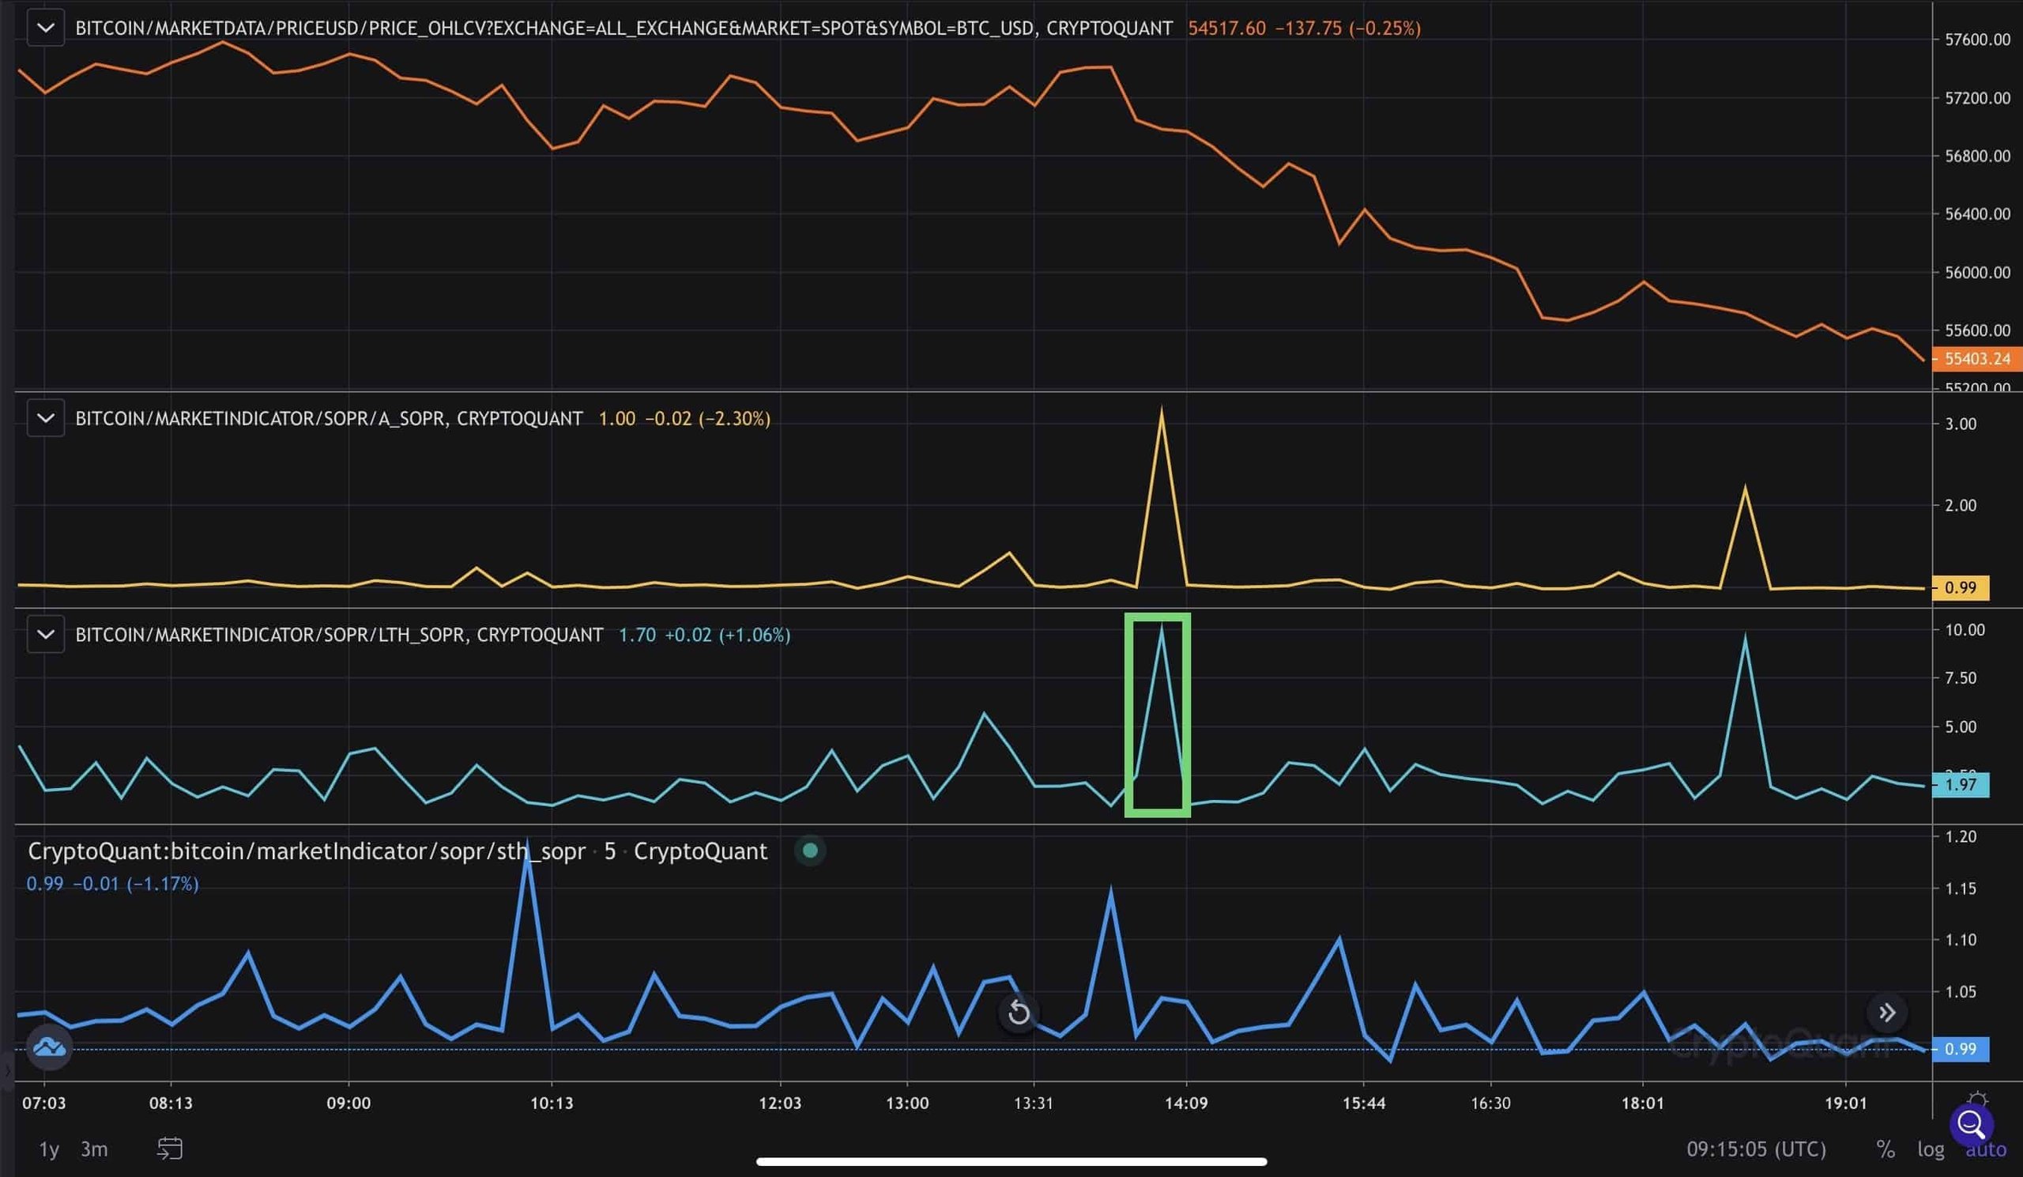The height and width of the screenshot is (1177, 2023).
Task: Click the 09:15:05 (UTC) timezone button
Action: point(1756,1149)
